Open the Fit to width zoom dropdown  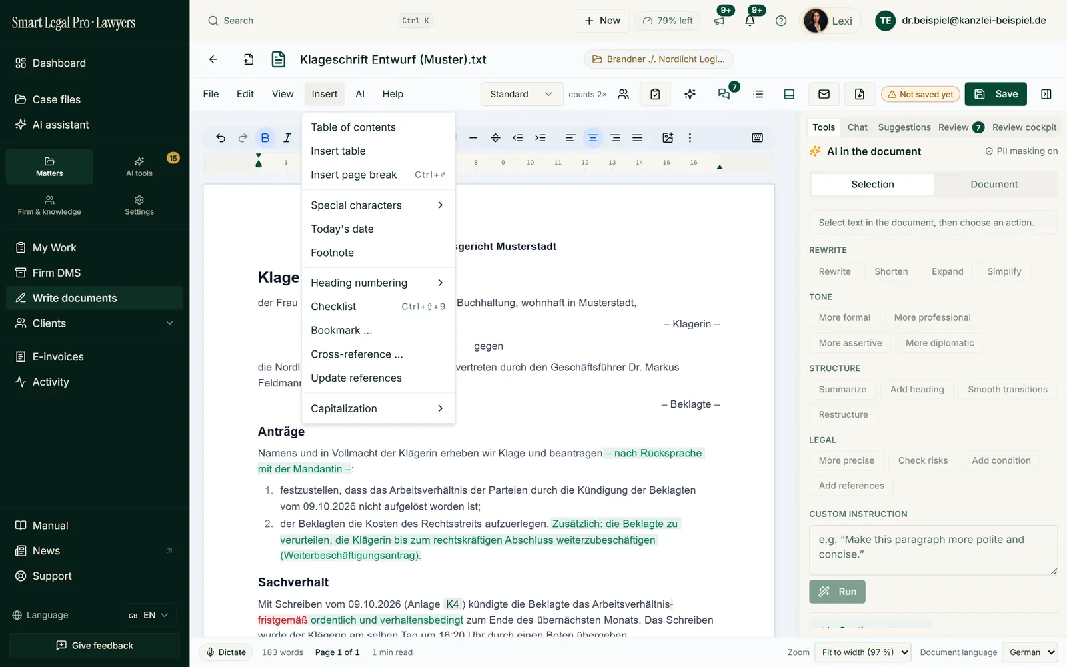point(863,652)
